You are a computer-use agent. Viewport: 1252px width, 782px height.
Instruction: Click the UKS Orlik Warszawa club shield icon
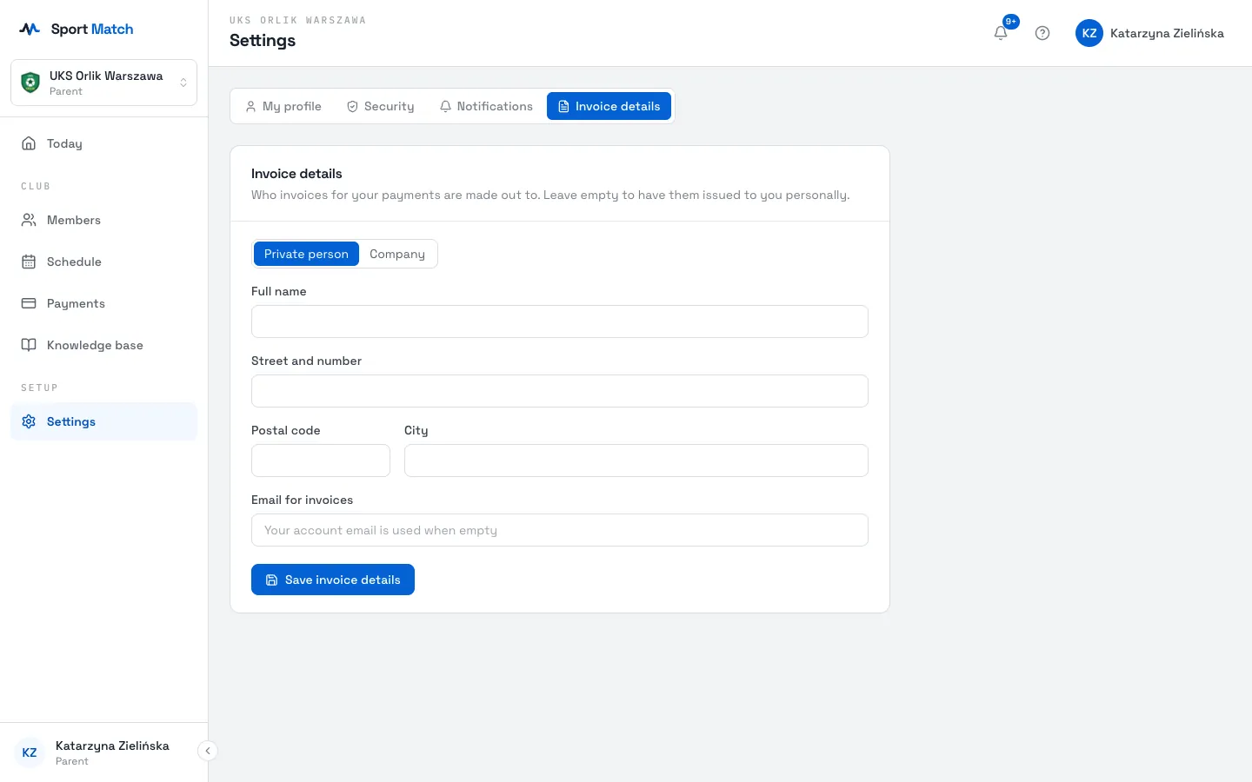(x=30, y=83)
